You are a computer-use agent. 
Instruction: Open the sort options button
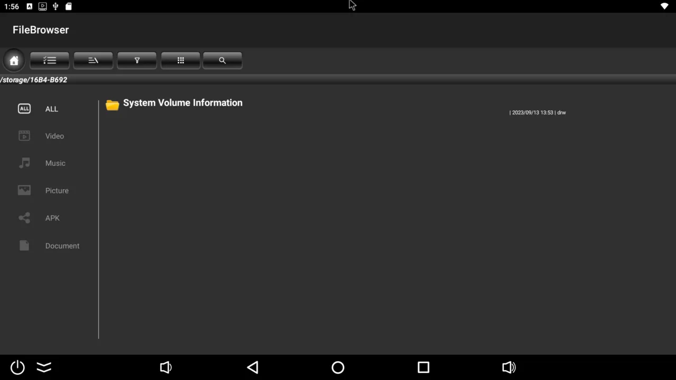tap(93, 61)
